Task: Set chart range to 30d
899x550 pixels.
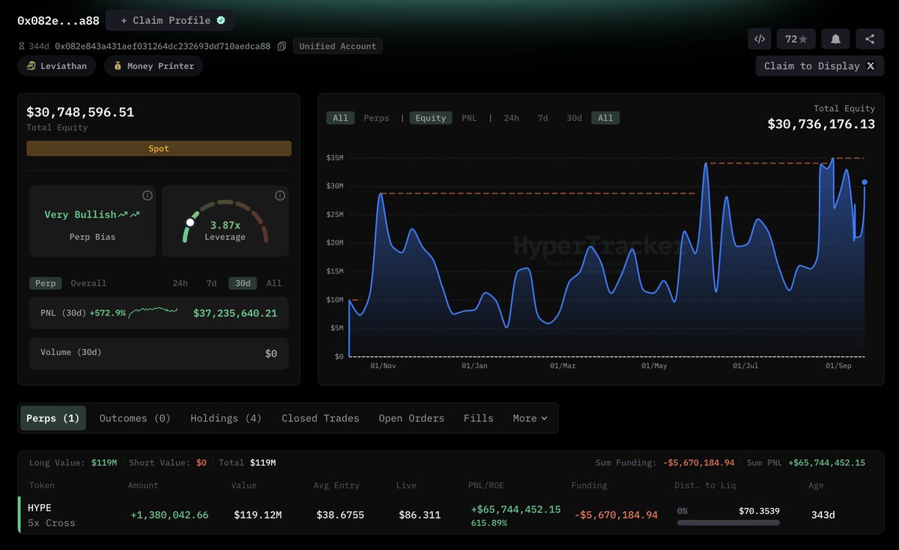Action: pos(574,118)
